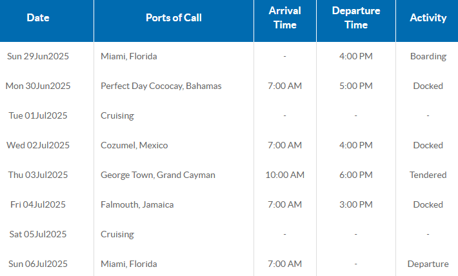The width and height of the screenshot is (458, 276).
Task: Click the 6:00 PM departure time
Action: (355, 175)
